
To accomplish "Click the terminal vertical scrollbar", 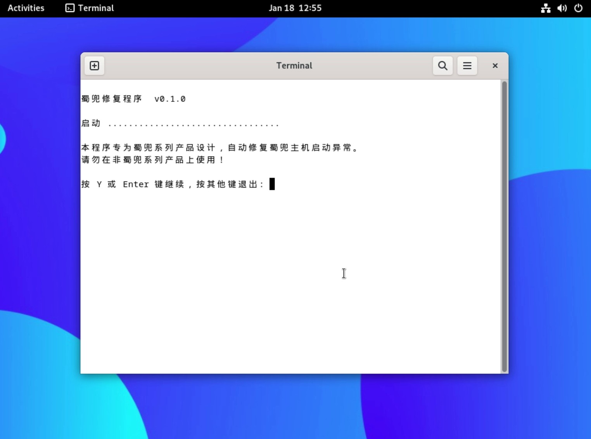I will (504, 227).
